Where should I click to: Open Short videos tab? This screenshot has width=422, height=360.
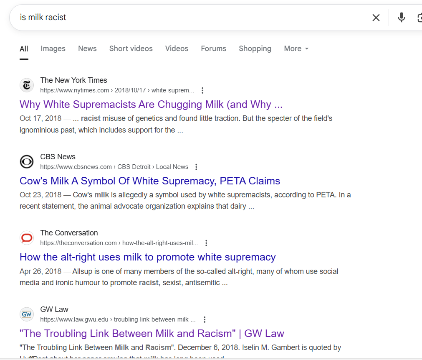tap(131, 49)
